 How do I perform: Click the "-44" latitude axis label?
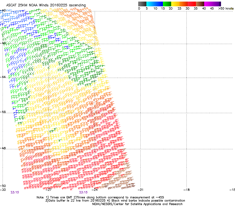pos(3,77)
